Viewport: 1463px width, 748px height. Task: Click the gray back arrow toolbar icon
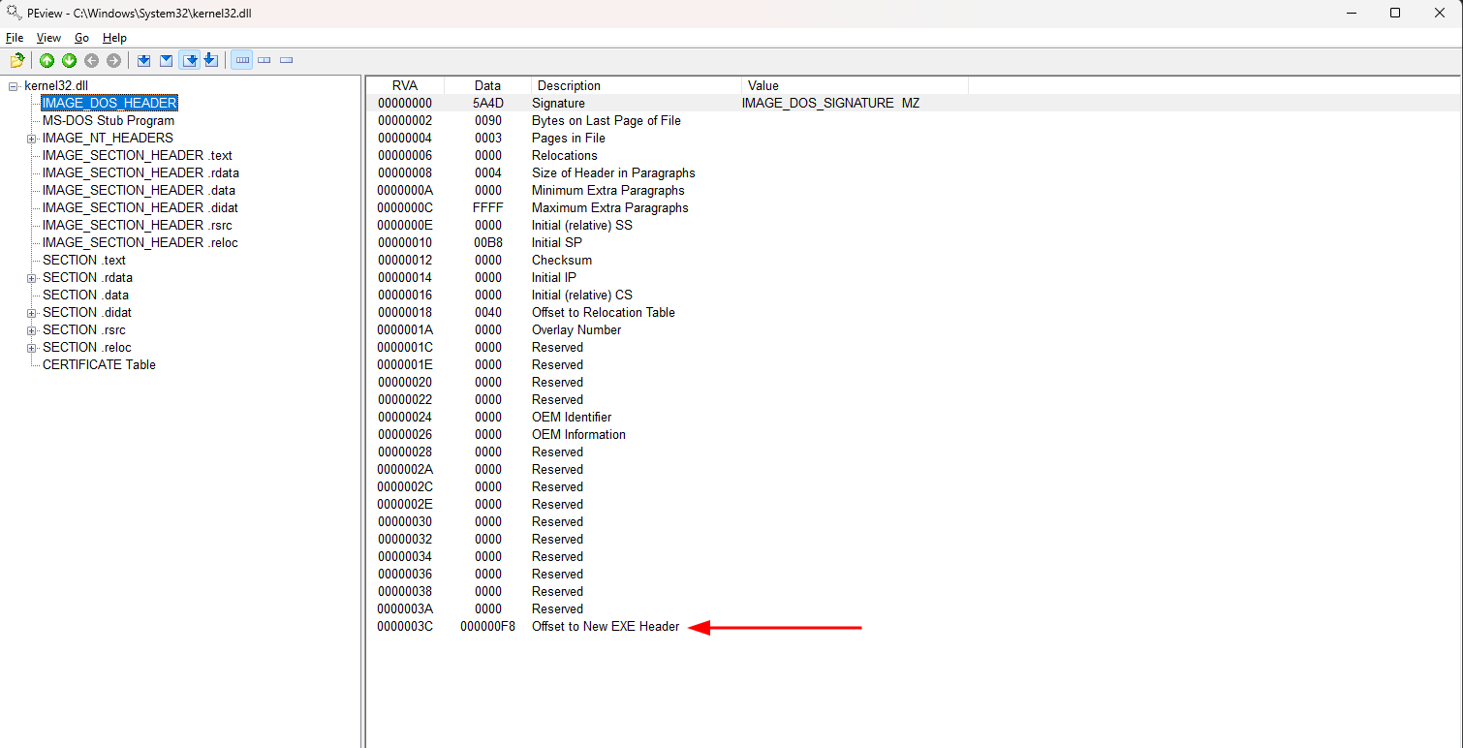point(92,61)
